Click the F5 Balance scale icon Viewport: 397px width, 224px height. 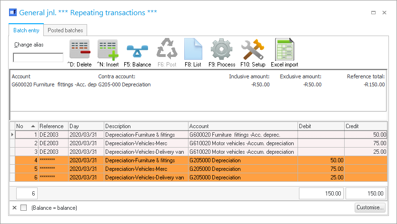pyautogui.click(x=137, y=49)
